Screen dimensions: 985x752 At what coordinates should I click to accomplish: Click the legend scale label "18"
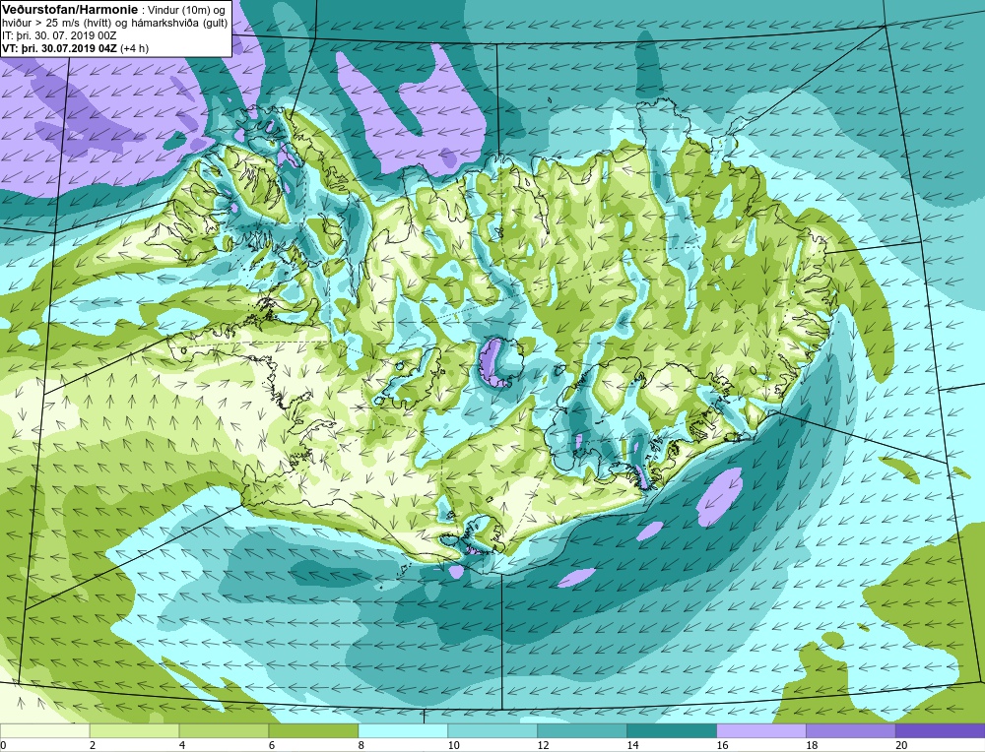point(812,745)
